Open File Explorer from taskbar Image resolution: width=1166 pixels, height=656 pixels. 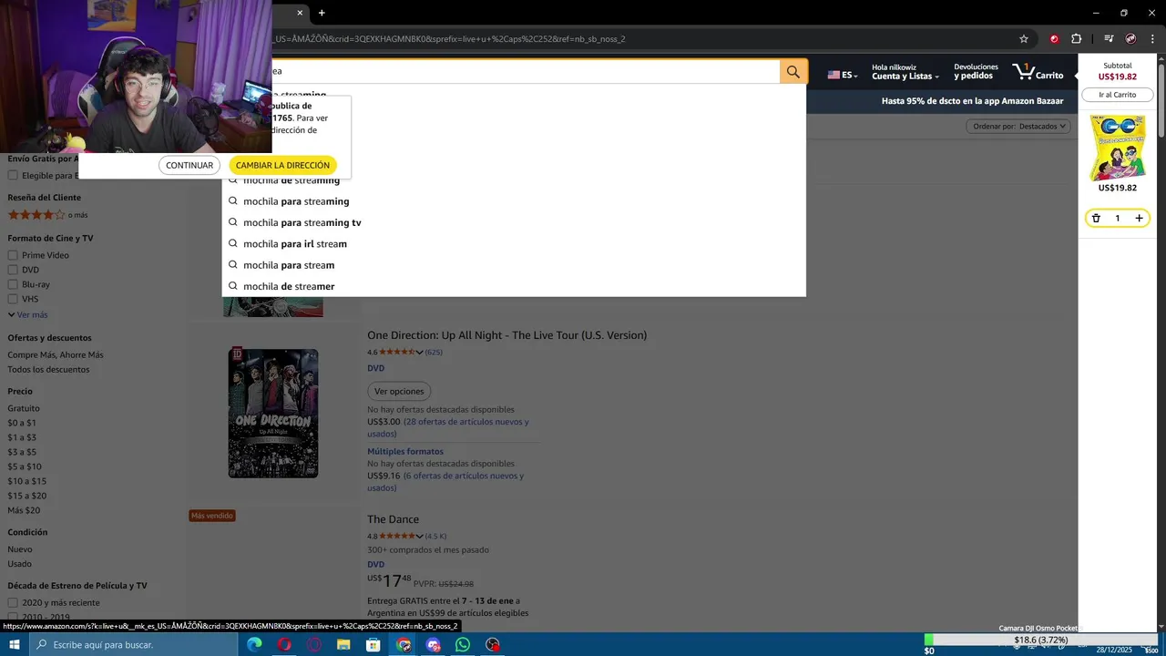(x=343, y=645)
